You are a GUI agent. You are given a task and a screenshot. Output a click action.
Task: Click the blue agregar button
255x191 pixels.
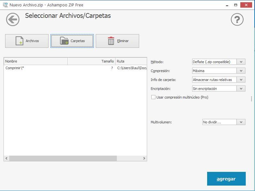pyautogui.click(x=226, y=179)
